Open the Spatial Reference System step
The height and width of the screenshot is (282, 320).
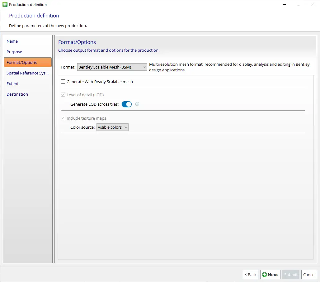coord(28,73)
